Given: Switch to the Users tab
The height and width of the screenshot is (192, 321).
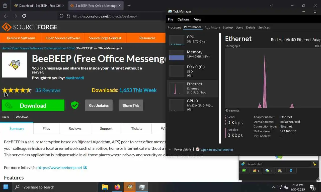Looking at the screenshot, I should click(x=239, y=27).
